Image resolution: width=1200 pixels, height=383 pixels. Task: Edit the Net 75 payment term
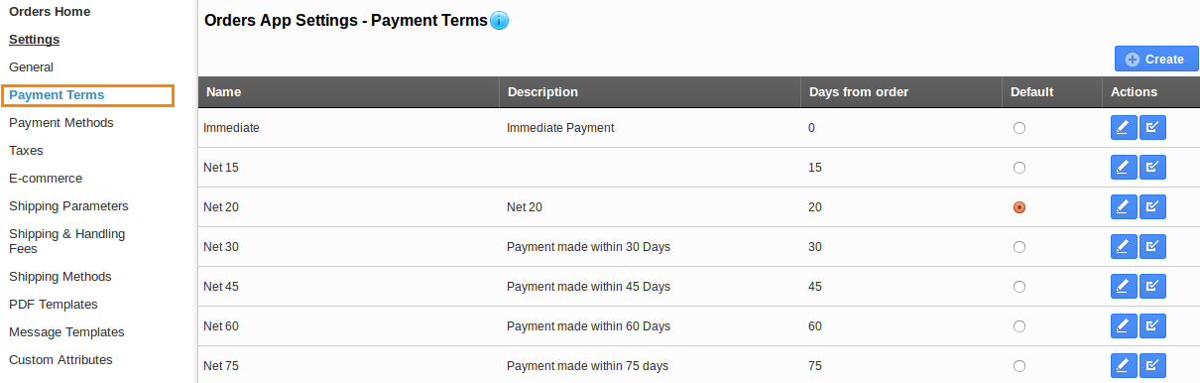click(x=1124, y=366)
